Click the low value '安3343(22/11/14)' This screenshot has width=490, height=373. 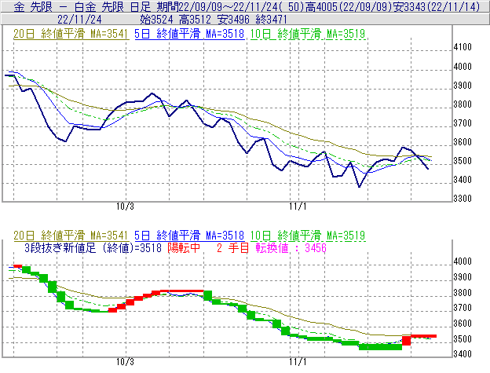click(437, 6)
